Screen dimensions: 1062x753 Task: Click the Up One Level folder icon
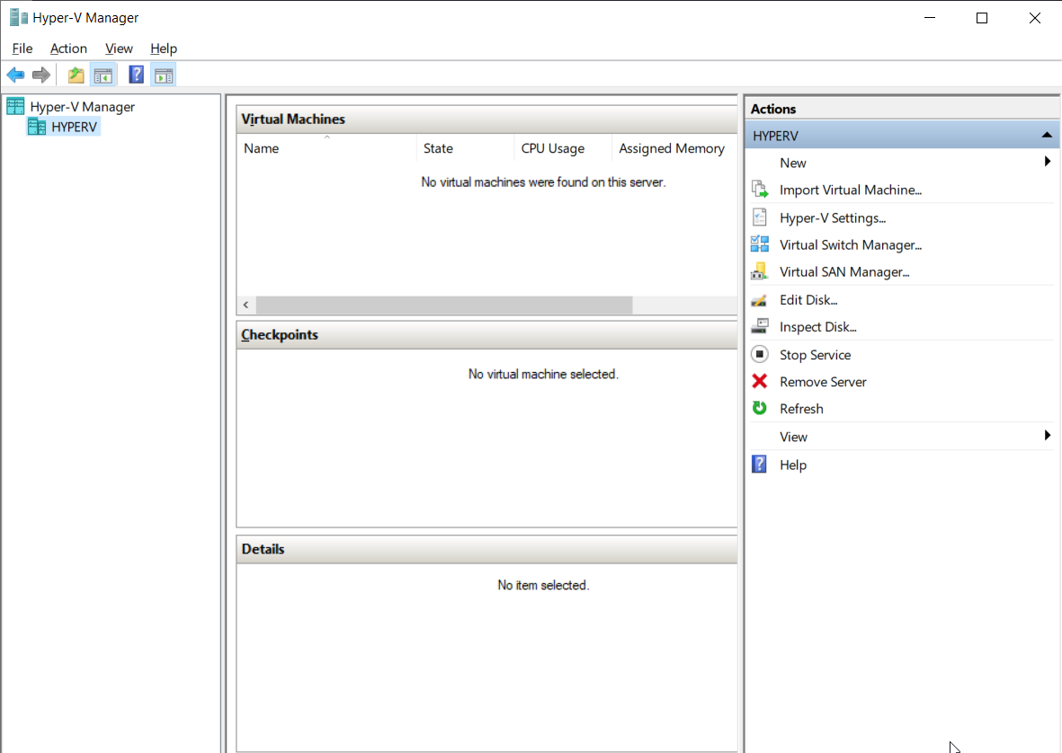(76, 75)
